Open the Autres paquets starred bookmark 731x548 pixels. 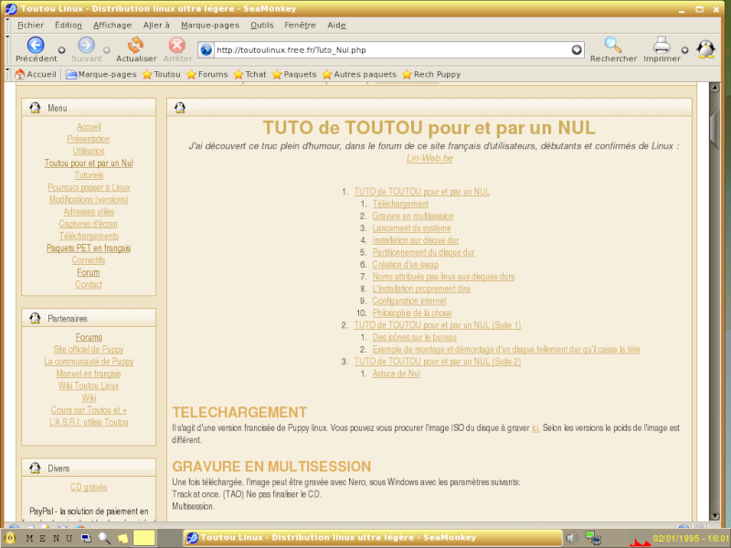pos(359,74)
